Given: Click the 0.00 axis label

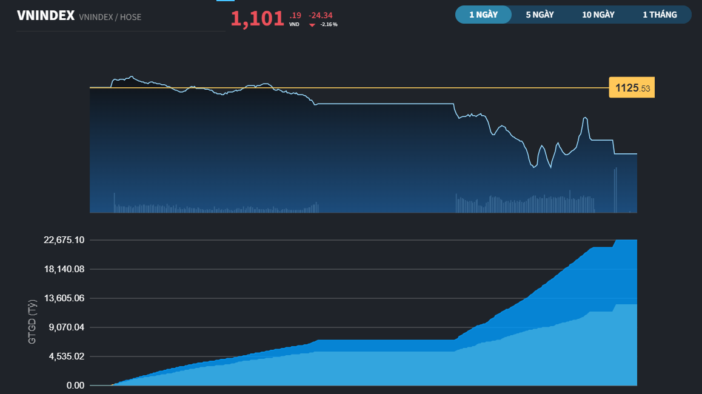Looking at the screenshot, I should pos(75,386).
